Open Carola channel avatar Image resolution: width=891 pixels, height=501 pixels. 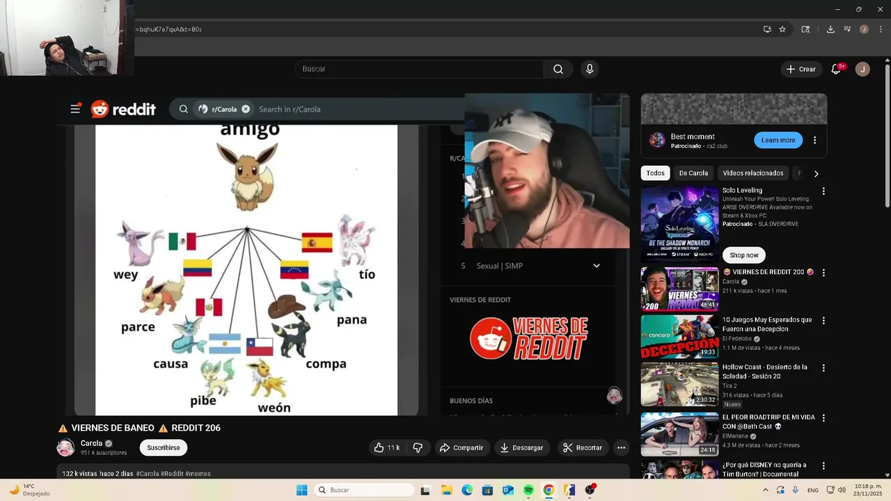click(x=65, y=447)
